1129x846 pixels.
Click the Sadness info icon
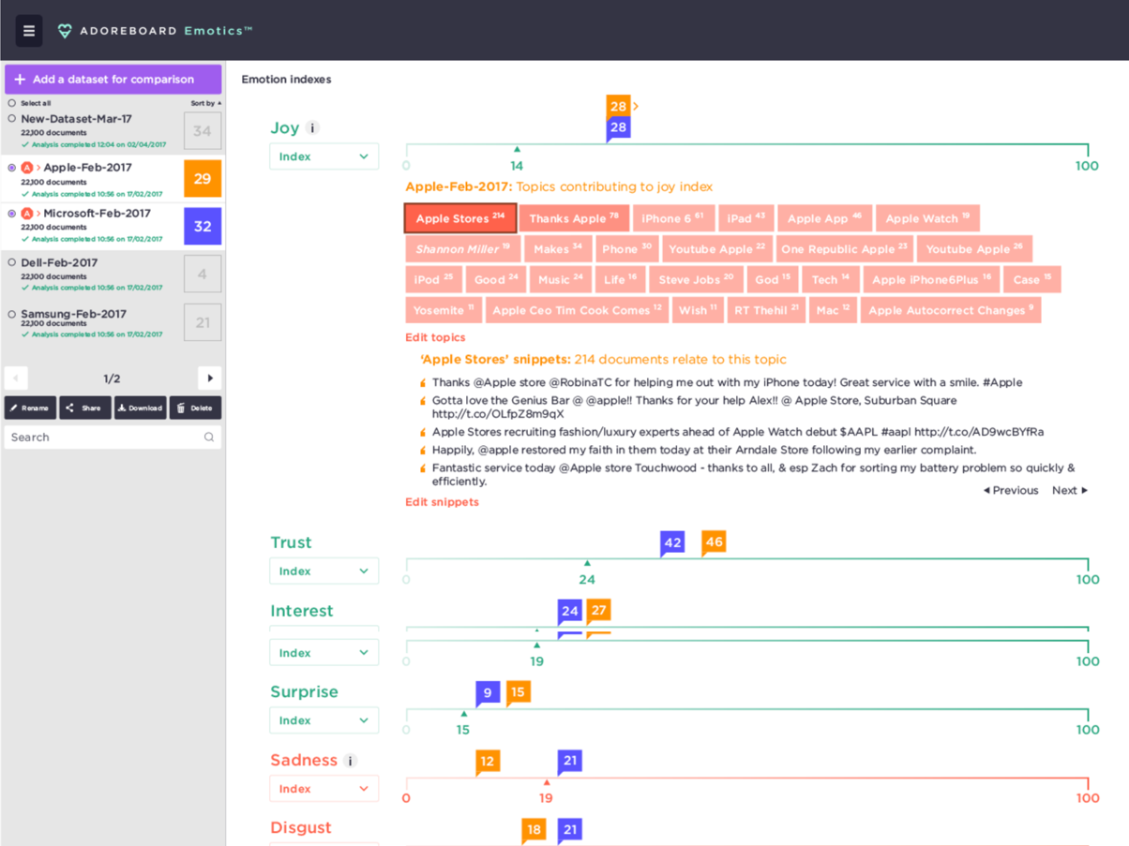tap(351, 761)
